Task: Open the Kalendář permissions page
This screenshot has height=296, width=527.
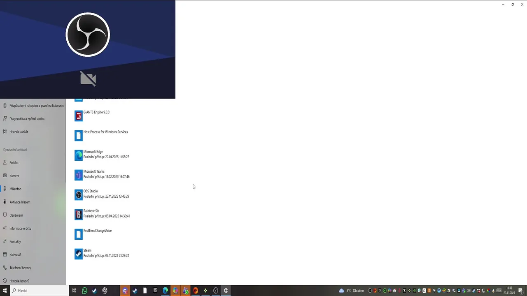Action: click(33, 254)
